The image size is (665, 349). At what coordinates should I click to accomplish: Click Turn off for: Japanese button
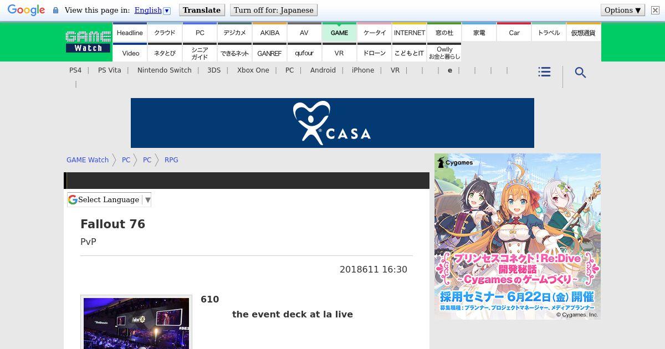click(x=274, y=10)
